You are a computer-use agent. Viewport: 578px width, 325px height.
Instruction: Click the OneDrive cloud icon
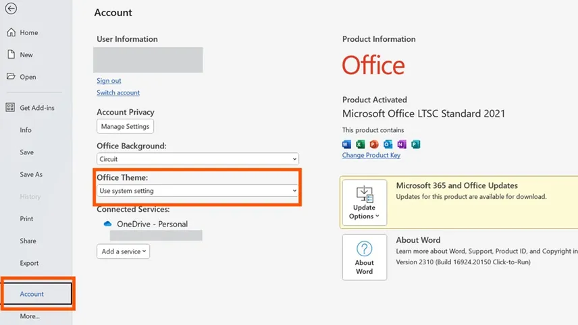tap(107, 224)
